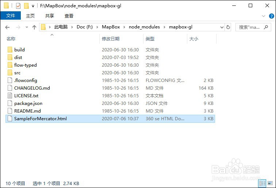Open the 共享 ribbon tab
This screenshot has height=188, width=276.
pos(49,16)
